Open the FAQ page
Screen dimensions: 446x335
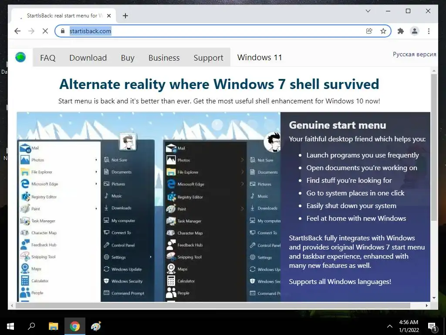pos(48,58)
